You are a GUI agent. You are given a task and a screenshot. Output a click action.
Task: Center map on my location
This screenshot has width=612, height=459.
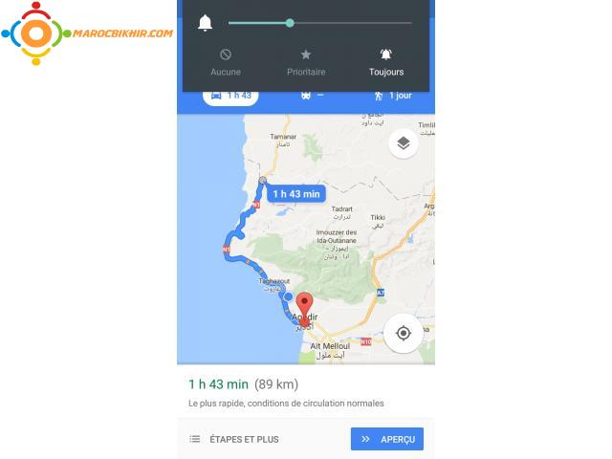(404, 333)
